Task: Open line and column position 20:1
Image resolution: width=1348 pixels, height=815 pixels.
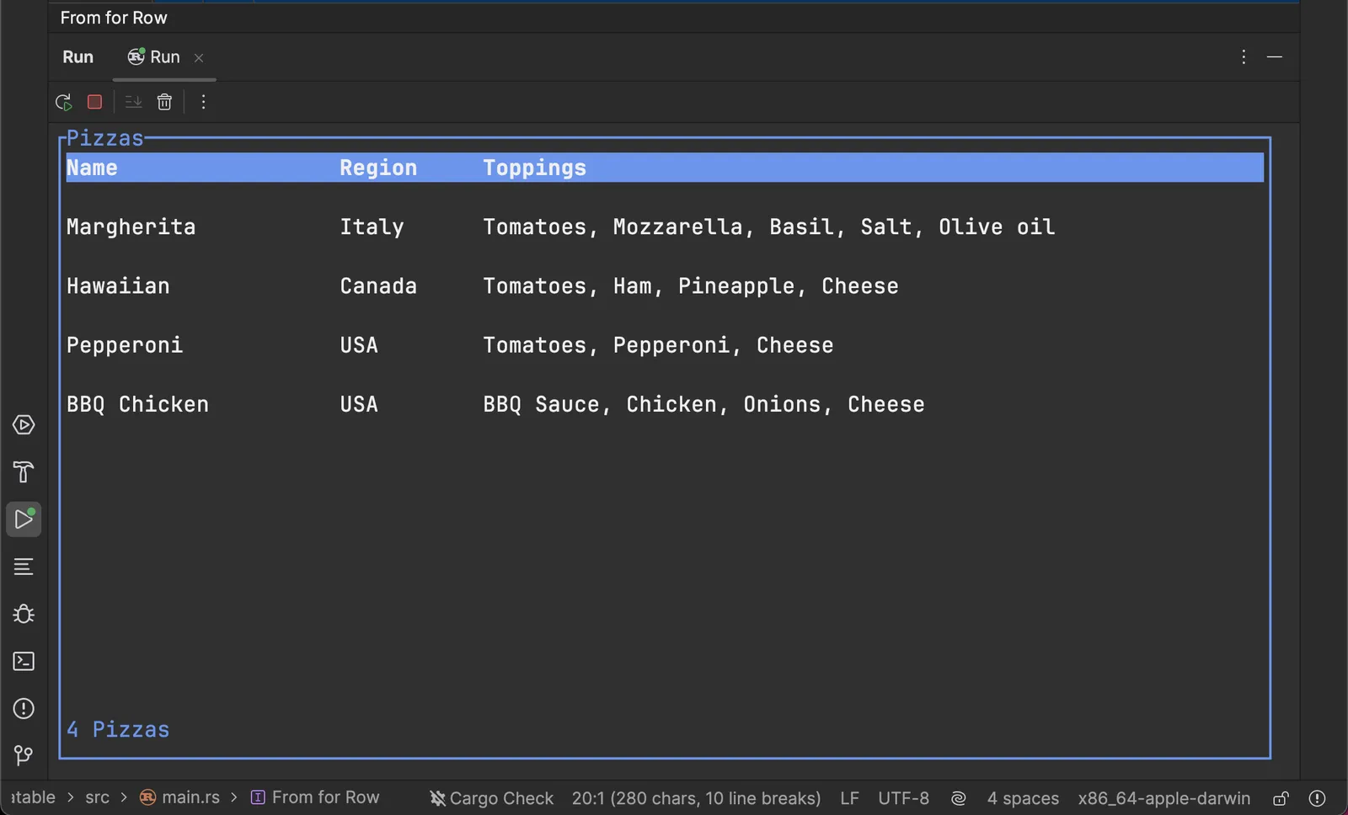Action: click(696, 798)
